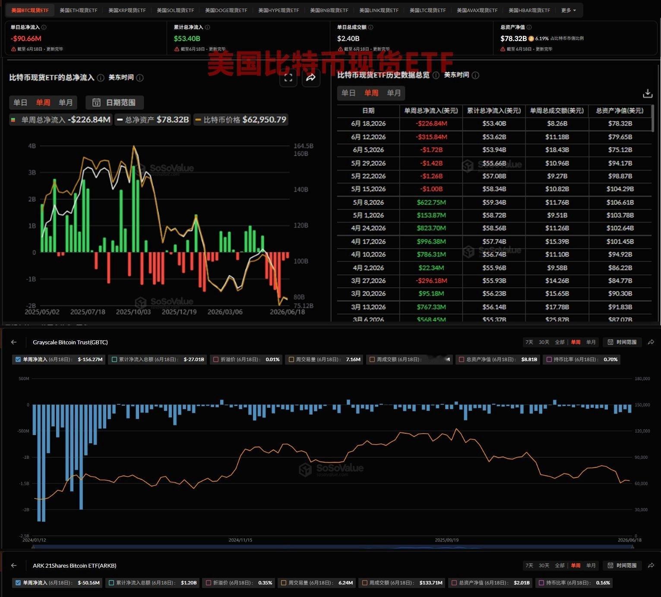This screenshot has width=661, height=597.
Task: Open info tooltip beside 累计总净流入 header
Action: (208, 27)
